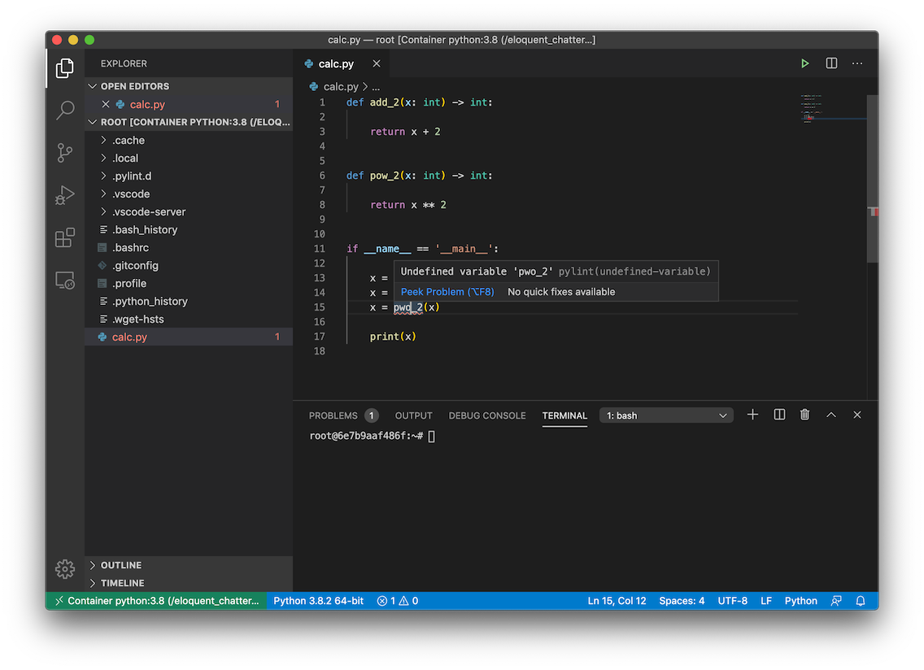Open the '1: bash' terminal dropdown

[665, 415]
